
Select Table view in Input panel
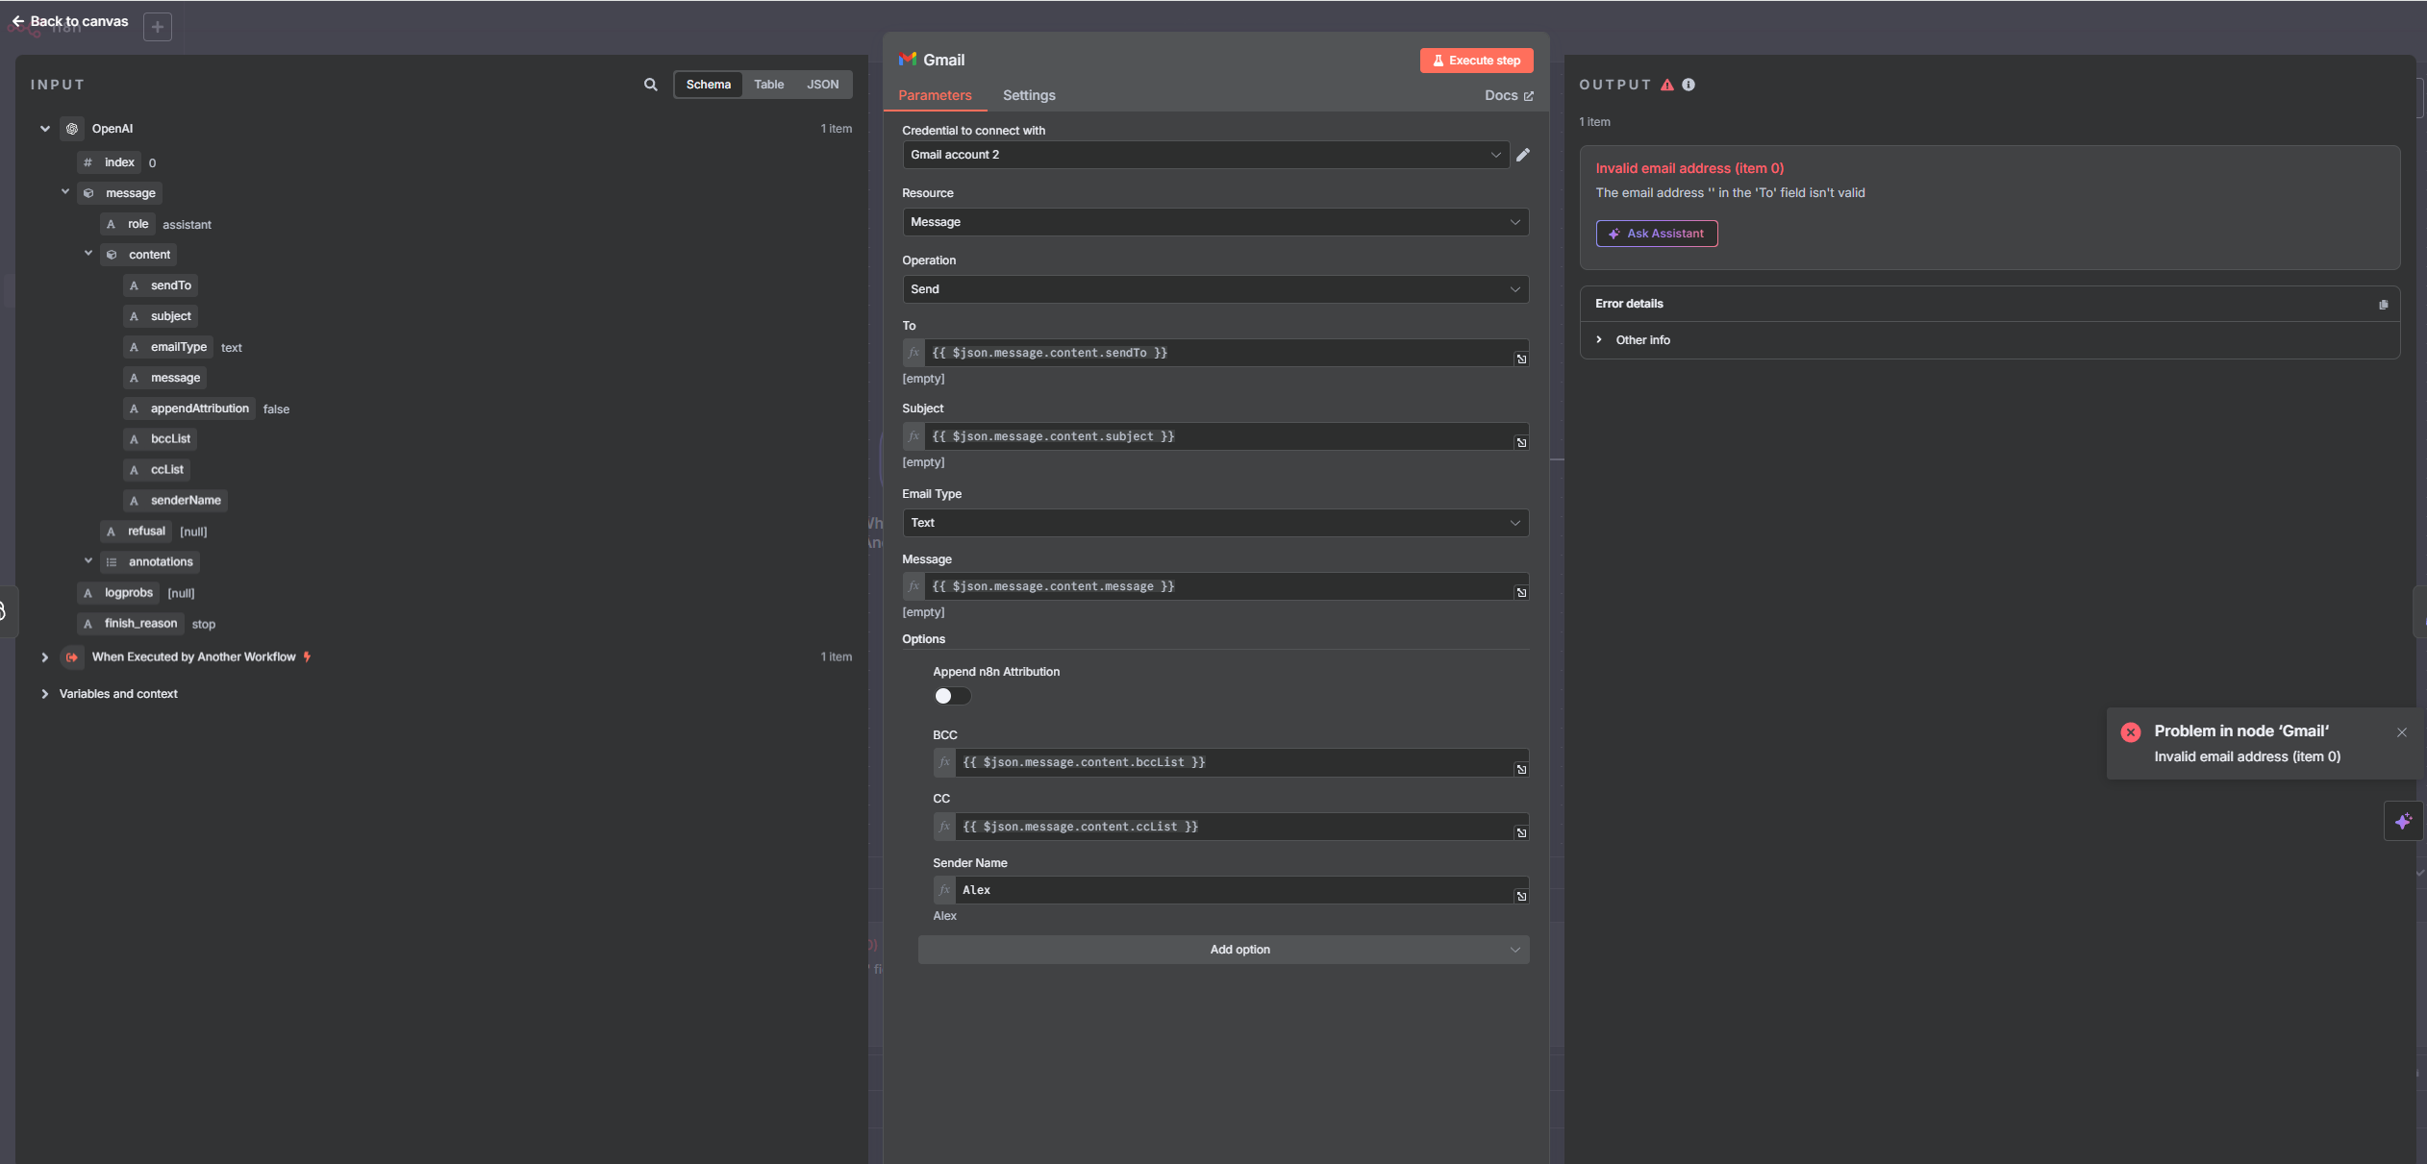(x=768, y=85)
